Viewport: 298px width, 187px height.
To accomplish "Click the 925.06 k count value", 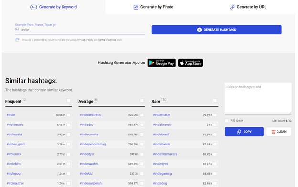I will 133,115.
